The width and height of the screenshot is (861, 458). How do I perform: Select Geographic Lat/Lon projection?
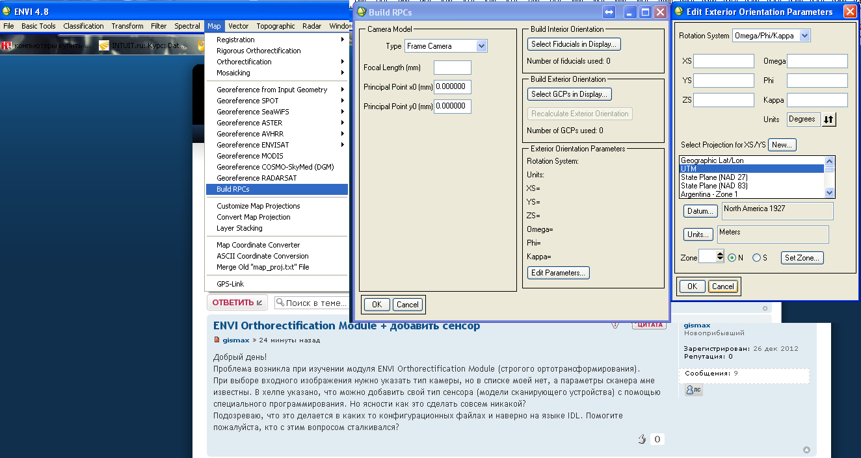coord(752,160)
